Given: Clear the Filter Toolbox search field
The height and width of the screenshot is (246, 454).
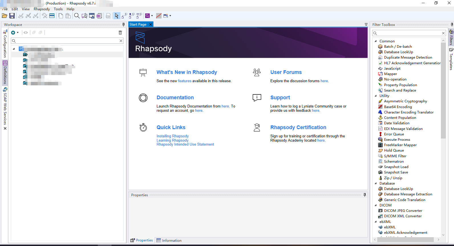Looking at the screenshot, I should click(443, 33).
